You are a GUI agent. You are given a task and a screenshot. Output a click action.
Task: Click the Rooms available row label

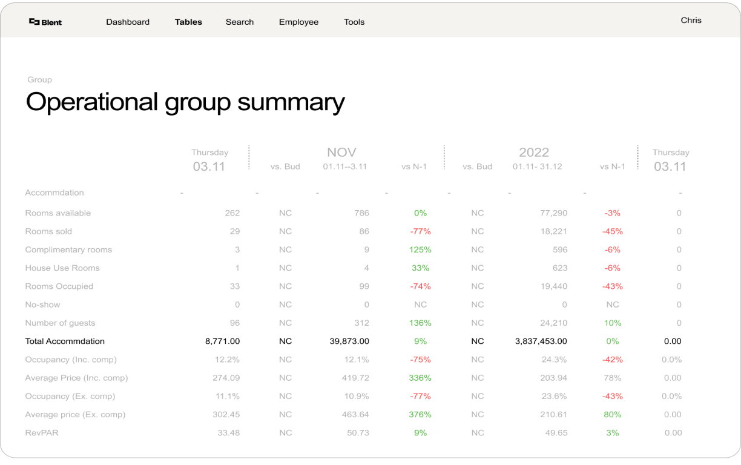pos(58,213)
